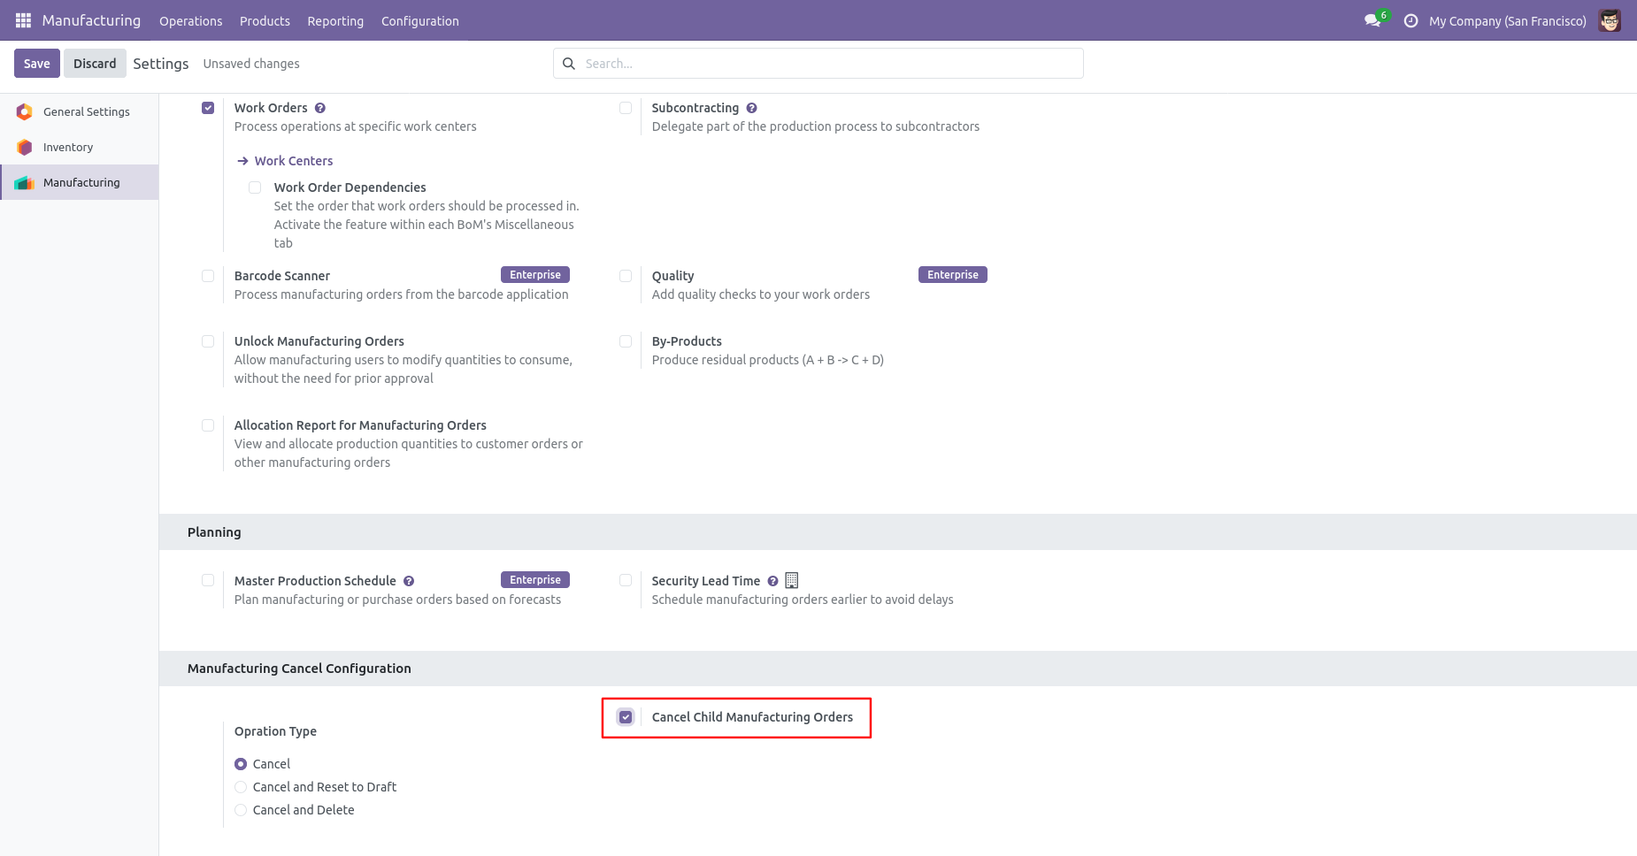The height and width of the screenshot is (856, 1637).
Task: Select the Cancel radio option
Action: 241,764
